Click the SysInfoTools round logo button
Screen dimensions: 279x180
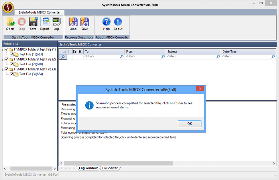pyautogui.click(x=8, y=8)
